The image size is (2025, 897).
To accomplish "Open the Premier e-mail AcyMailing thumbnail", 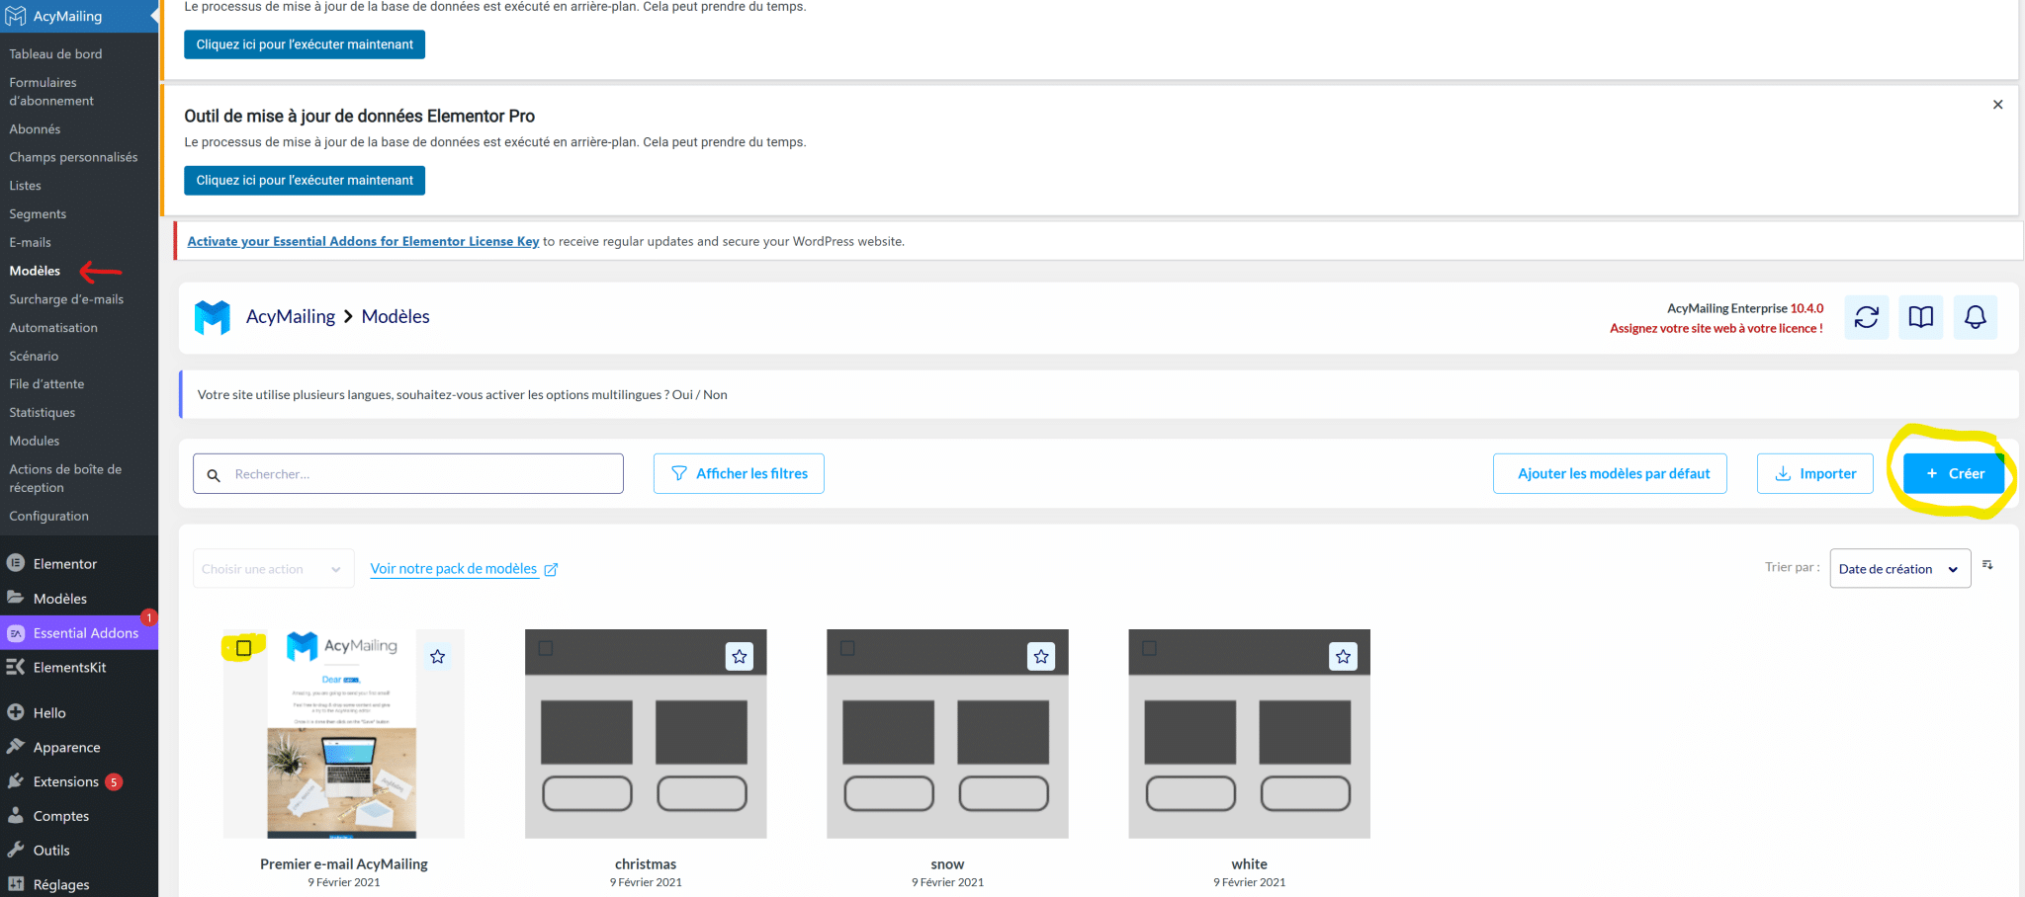I will click(343, 734).
